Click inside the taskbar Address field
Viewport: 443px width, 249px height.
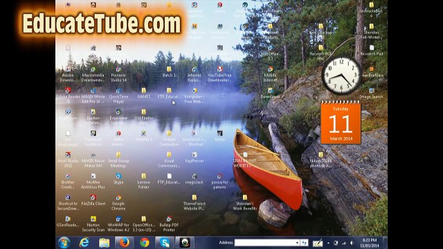coord(264,243)
